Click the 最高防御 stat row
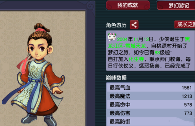 point(151,122)
